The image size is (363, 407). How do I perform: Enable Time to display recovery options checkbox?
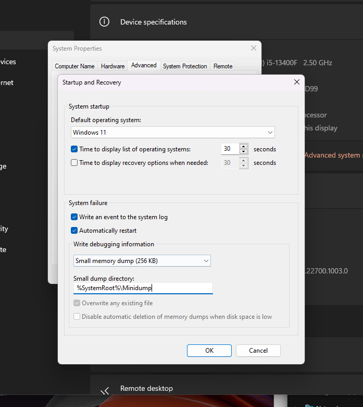coord(74,163)
